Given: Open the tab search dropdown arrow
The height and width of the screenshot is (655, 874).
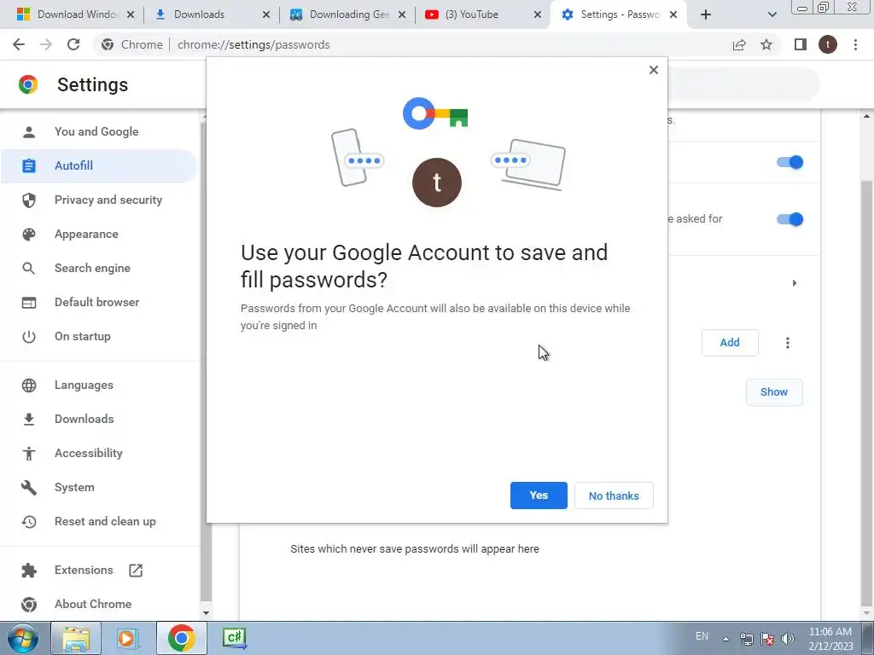Looking at the screenshot, I should click(x=772, y=14).
